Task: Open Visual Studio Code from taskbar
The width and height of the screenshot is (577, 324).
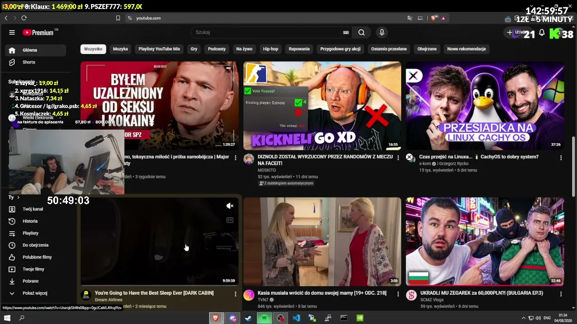Action: tap(296, 318)
